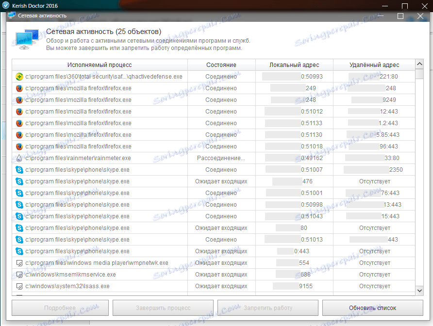This screenshot has width=433, height=326.
Task: Click the Запретить работу button
Action: click(x=268, y=308)
